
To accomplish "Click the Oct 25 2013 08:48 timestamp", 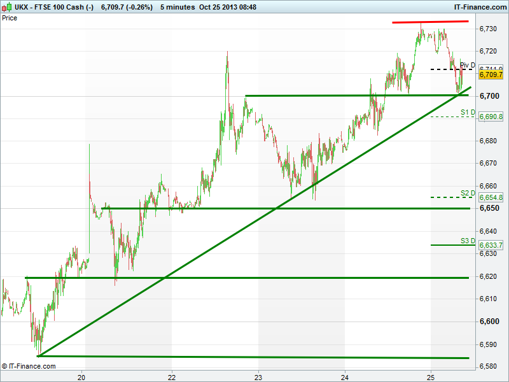I will 228,7.
